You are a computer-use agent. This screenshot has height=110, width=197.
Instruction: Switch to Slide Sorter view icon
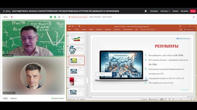point(166,99)
